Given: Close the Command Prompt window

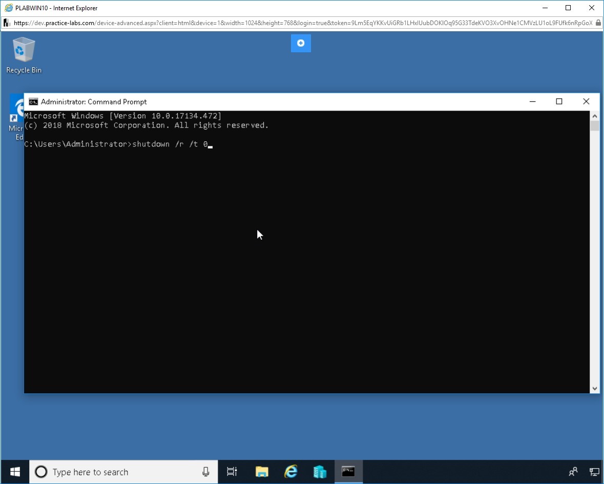Looking at the screenshot, I should tap(586, 101).
